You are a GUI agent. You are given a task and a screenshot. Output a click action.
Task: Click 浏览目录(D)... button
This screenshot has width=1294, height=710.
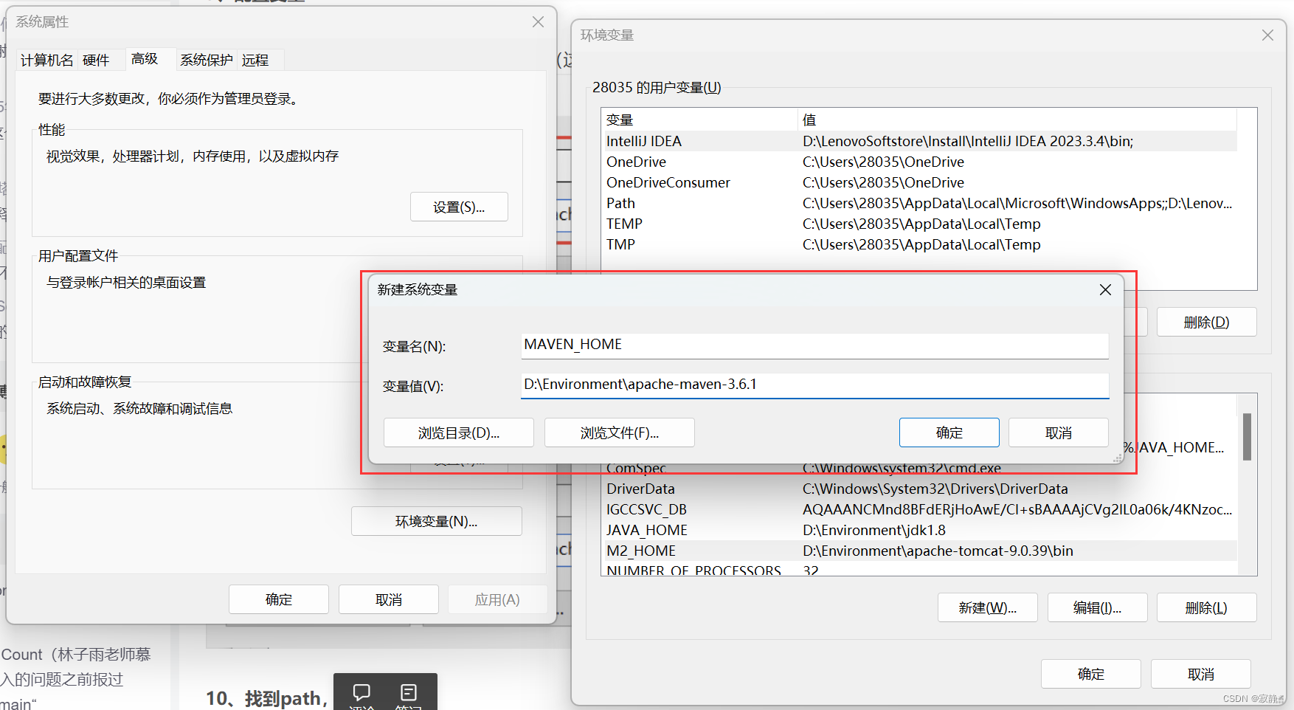[459, 433]
